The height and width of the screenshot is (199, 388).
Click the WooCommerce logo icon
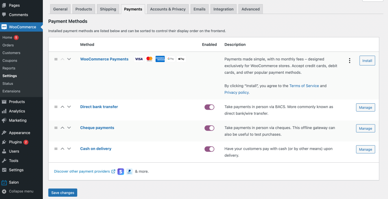pyautogui.click(x=4, y=27)
